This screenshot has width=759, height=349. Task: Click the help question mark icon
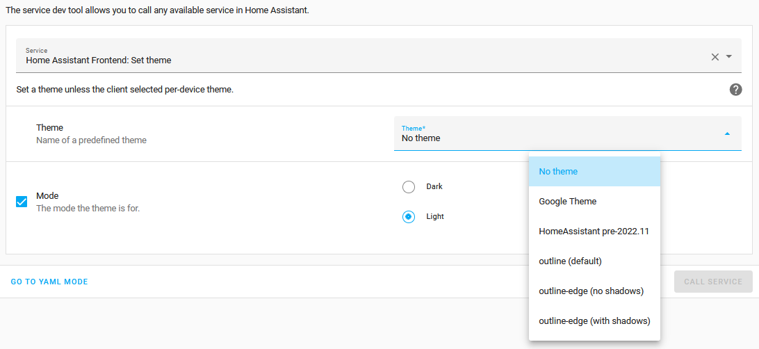pos(736,90)
